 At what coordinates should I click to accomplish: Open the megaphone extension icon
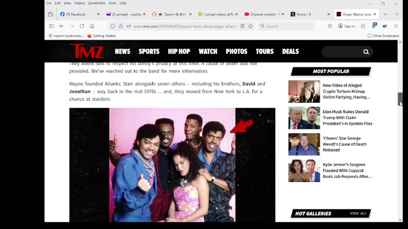coord(385,26)
